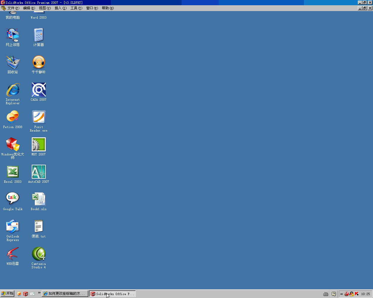Click the card-shaped quick launch icon

coord(32,294)
